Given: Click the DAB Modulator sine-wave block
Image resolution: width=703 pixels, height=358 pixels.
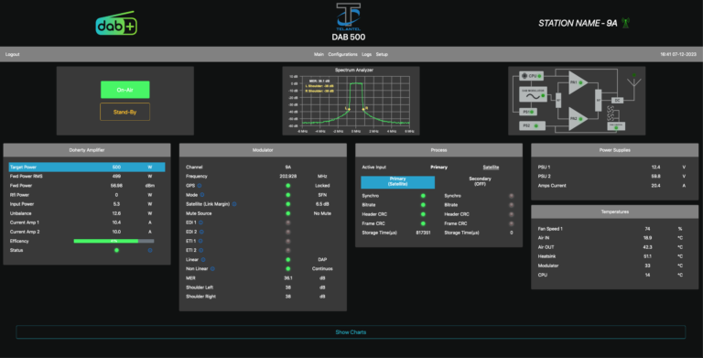Looking at the screenshot, I should (x=533, y=94).
